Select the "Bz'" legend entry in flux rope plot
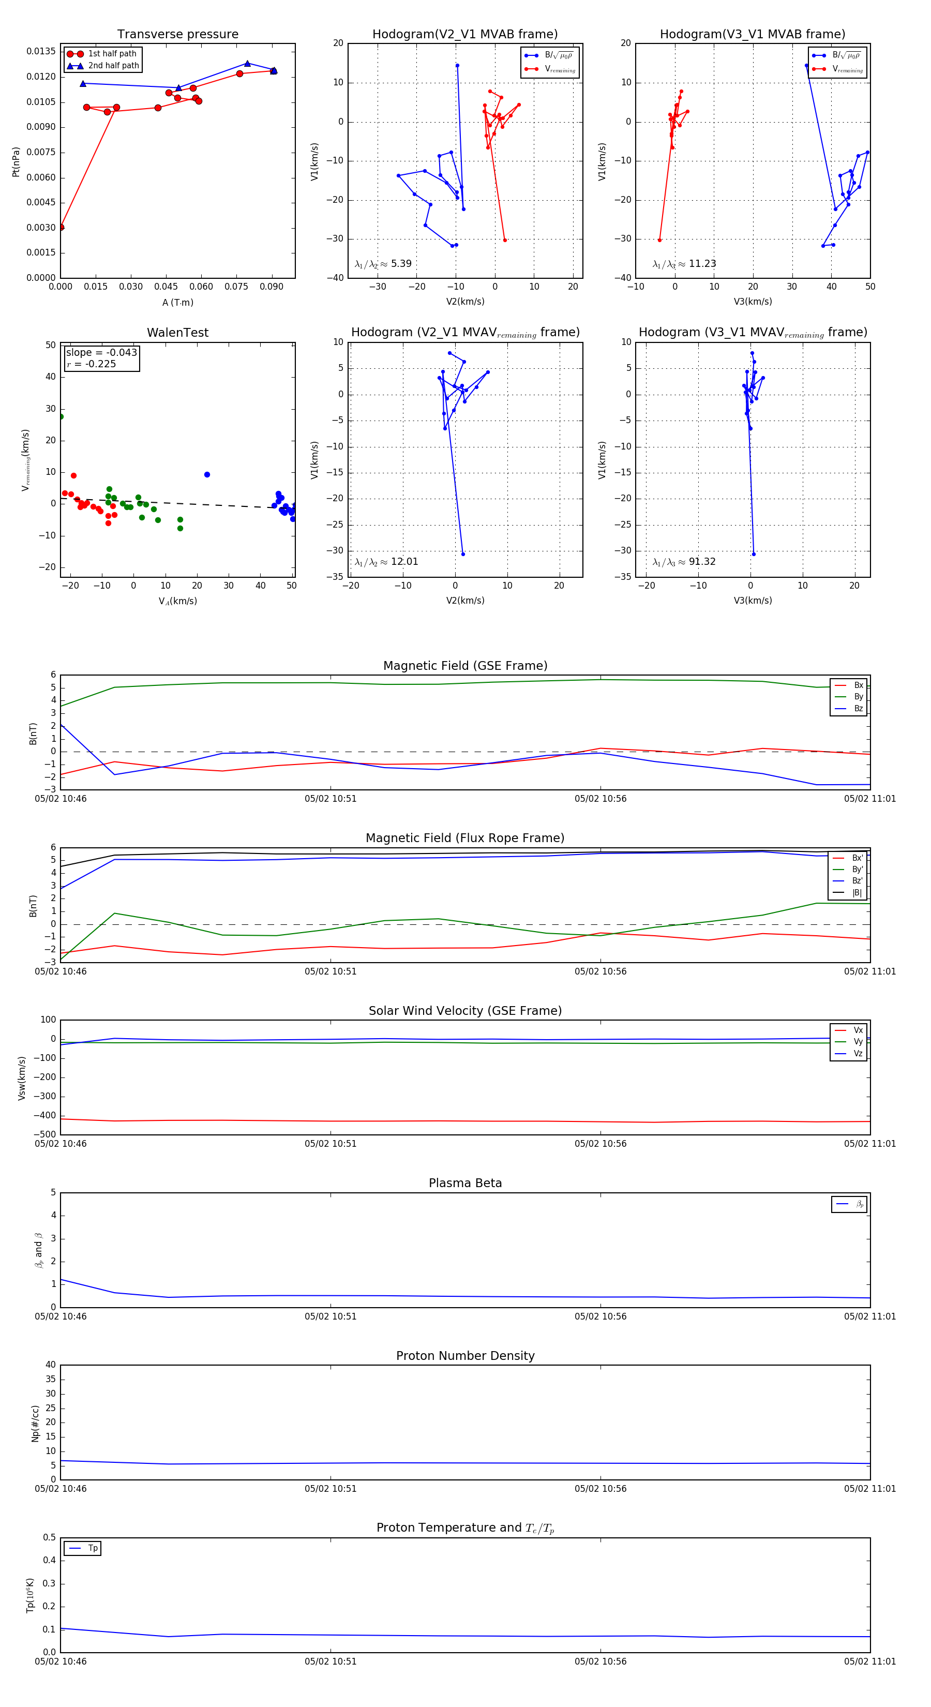The width and height of the screenshot is (931, 1707). (848, 881)
